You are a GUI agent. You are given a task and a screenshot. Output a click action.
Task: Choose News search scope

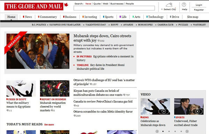pyautogui.click(x=88, y=3)
